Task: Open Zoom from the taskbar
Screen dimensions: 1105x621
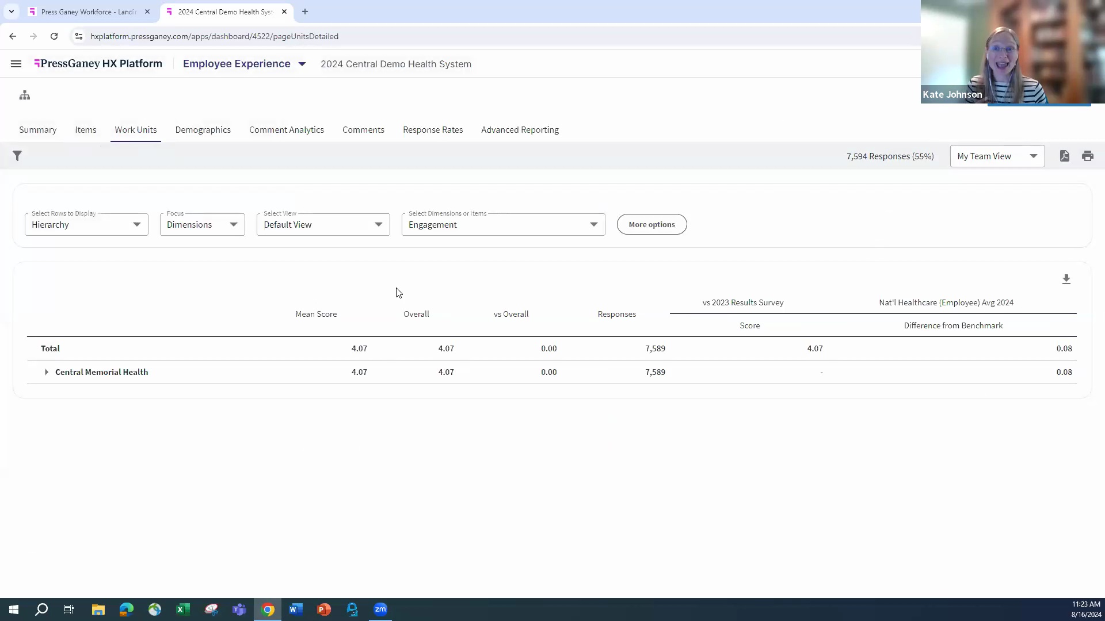Action: coord(380,609)
